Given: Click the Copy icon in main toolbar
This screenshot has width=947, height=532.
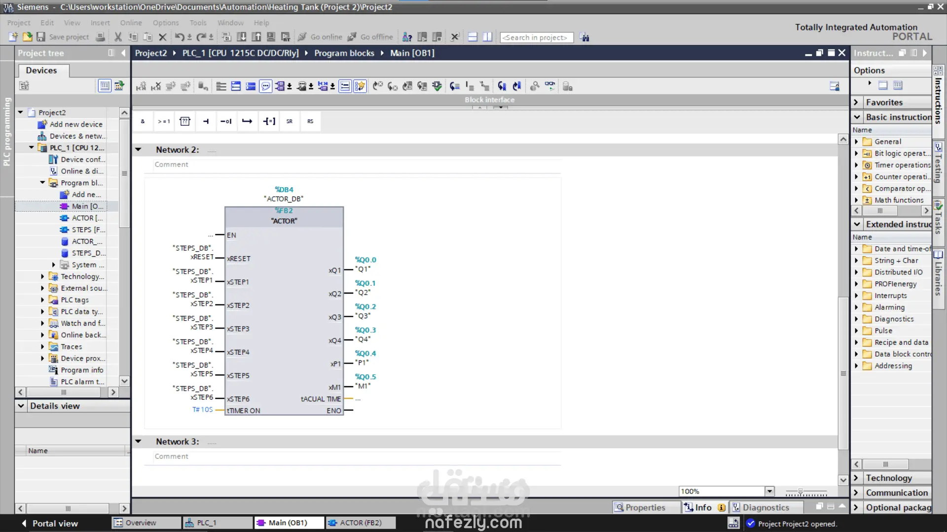Looking at the screenshot, I should tap(133, 37).
